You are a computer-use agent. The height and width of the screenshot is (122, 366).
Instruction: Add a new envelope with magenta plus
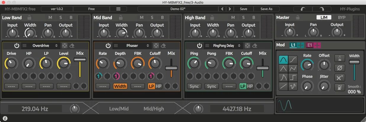[317, 45]
